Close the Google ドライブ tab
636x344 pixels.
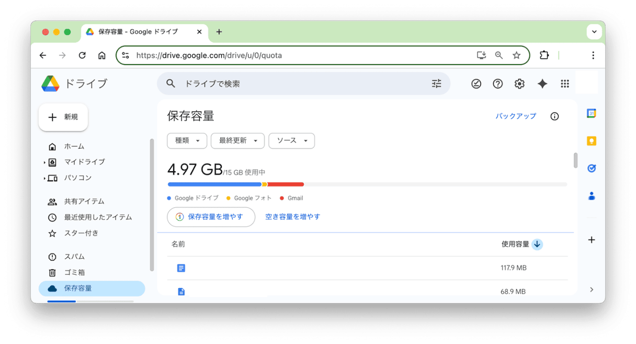tap(199, 32)
